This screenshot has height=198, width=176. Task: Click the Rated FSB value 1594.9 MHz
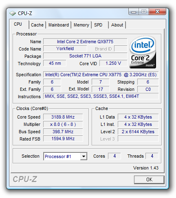click(63, 139)
